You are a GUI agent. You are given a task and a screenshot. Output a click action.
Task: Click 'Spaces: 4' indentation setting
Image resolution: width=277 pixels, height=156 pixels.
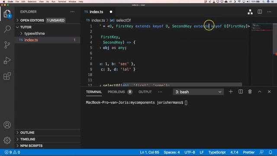click(x=171, y=152)
